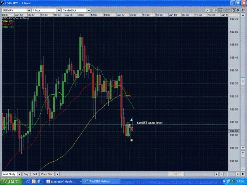Image resolution: width=247 pixels, height=185 pixels.
Task: Toggle the solid circle color mode icon
Action: [238, 11]
